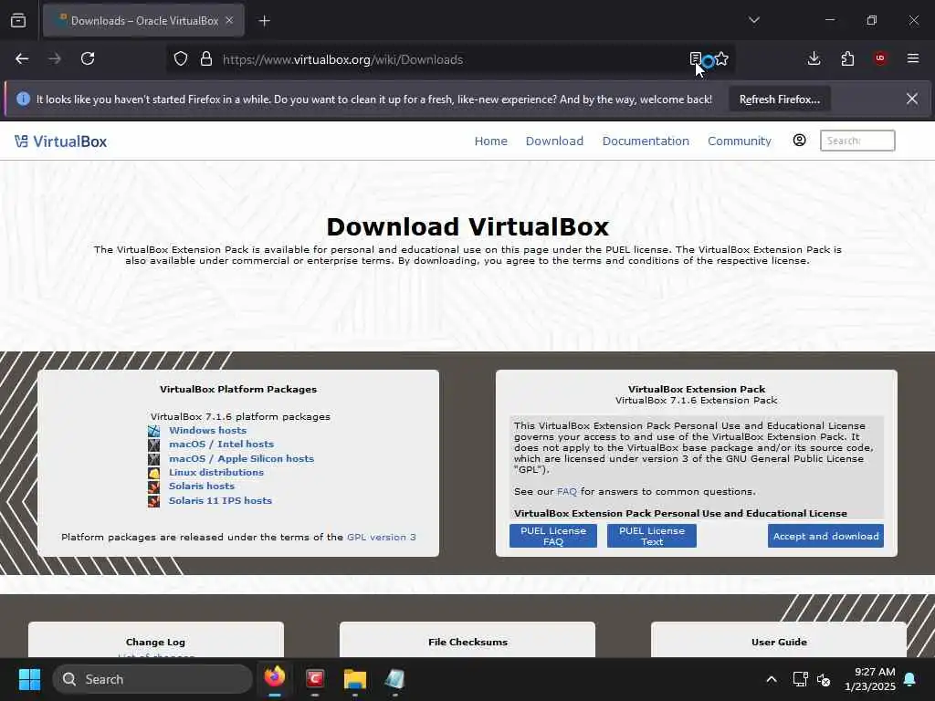Open the GPL version 3 link
This screenshot has width=935, height=701.
(x=382, y=537)
